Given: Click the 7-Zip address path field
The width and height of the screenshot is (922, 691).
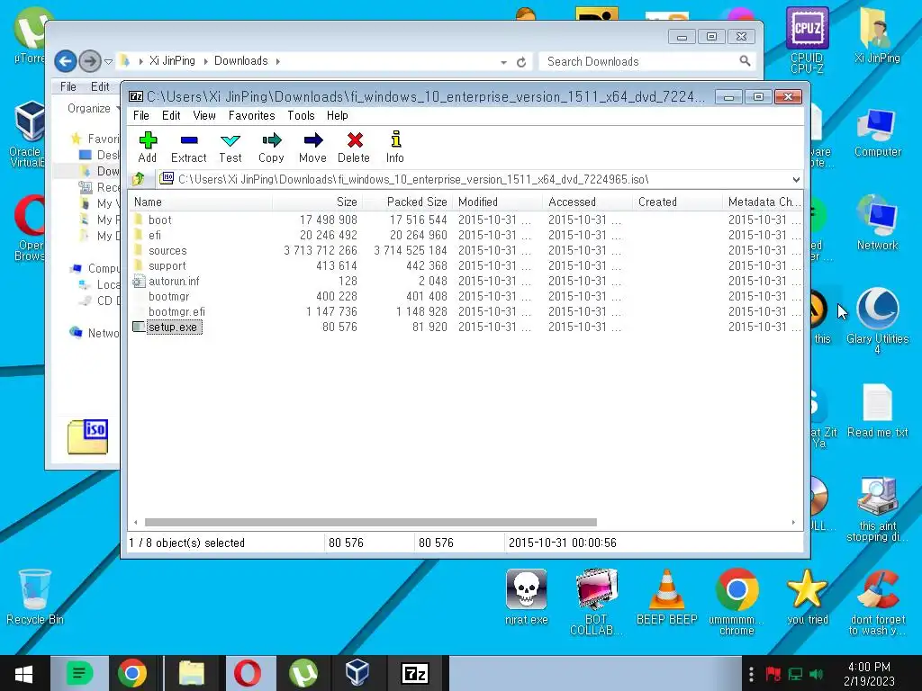Looking at the screenshot, I should [474, 179].
